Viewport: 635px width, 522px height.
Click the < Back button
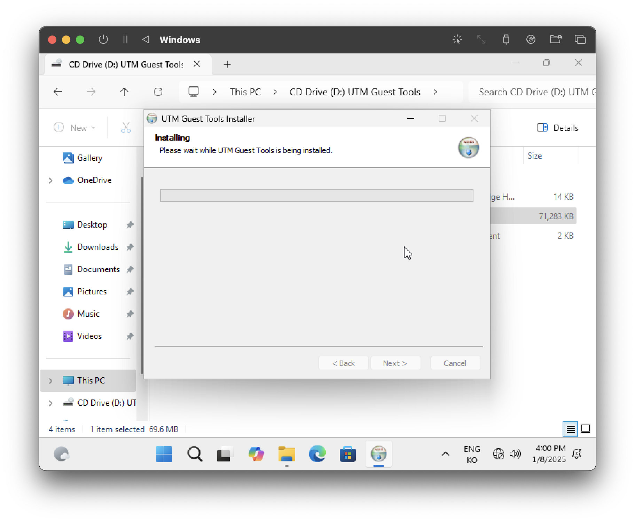pyautogui.click(x=343, y=363)
